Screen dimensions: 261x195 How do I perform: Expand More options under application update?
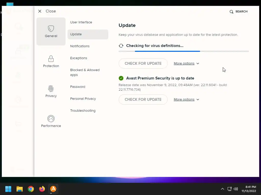pyautogui.click(x=186, y=100)
